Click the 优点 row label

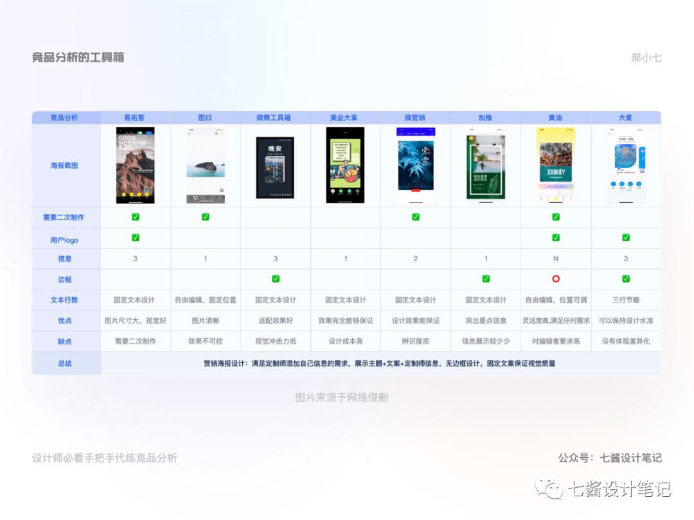65,320
